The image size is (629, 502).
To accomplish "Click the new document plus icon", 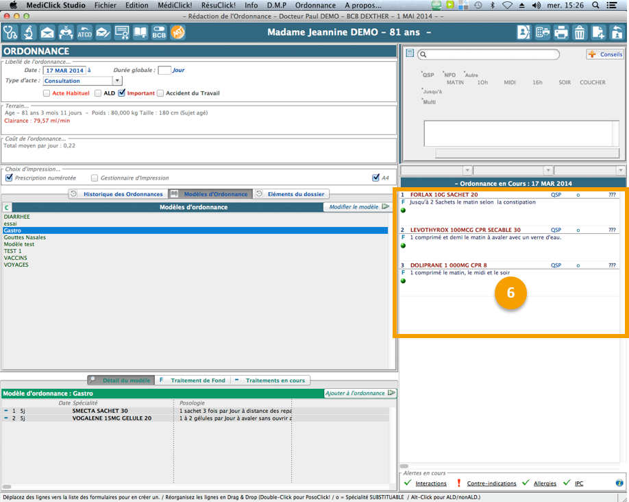I will coord(598,32).
